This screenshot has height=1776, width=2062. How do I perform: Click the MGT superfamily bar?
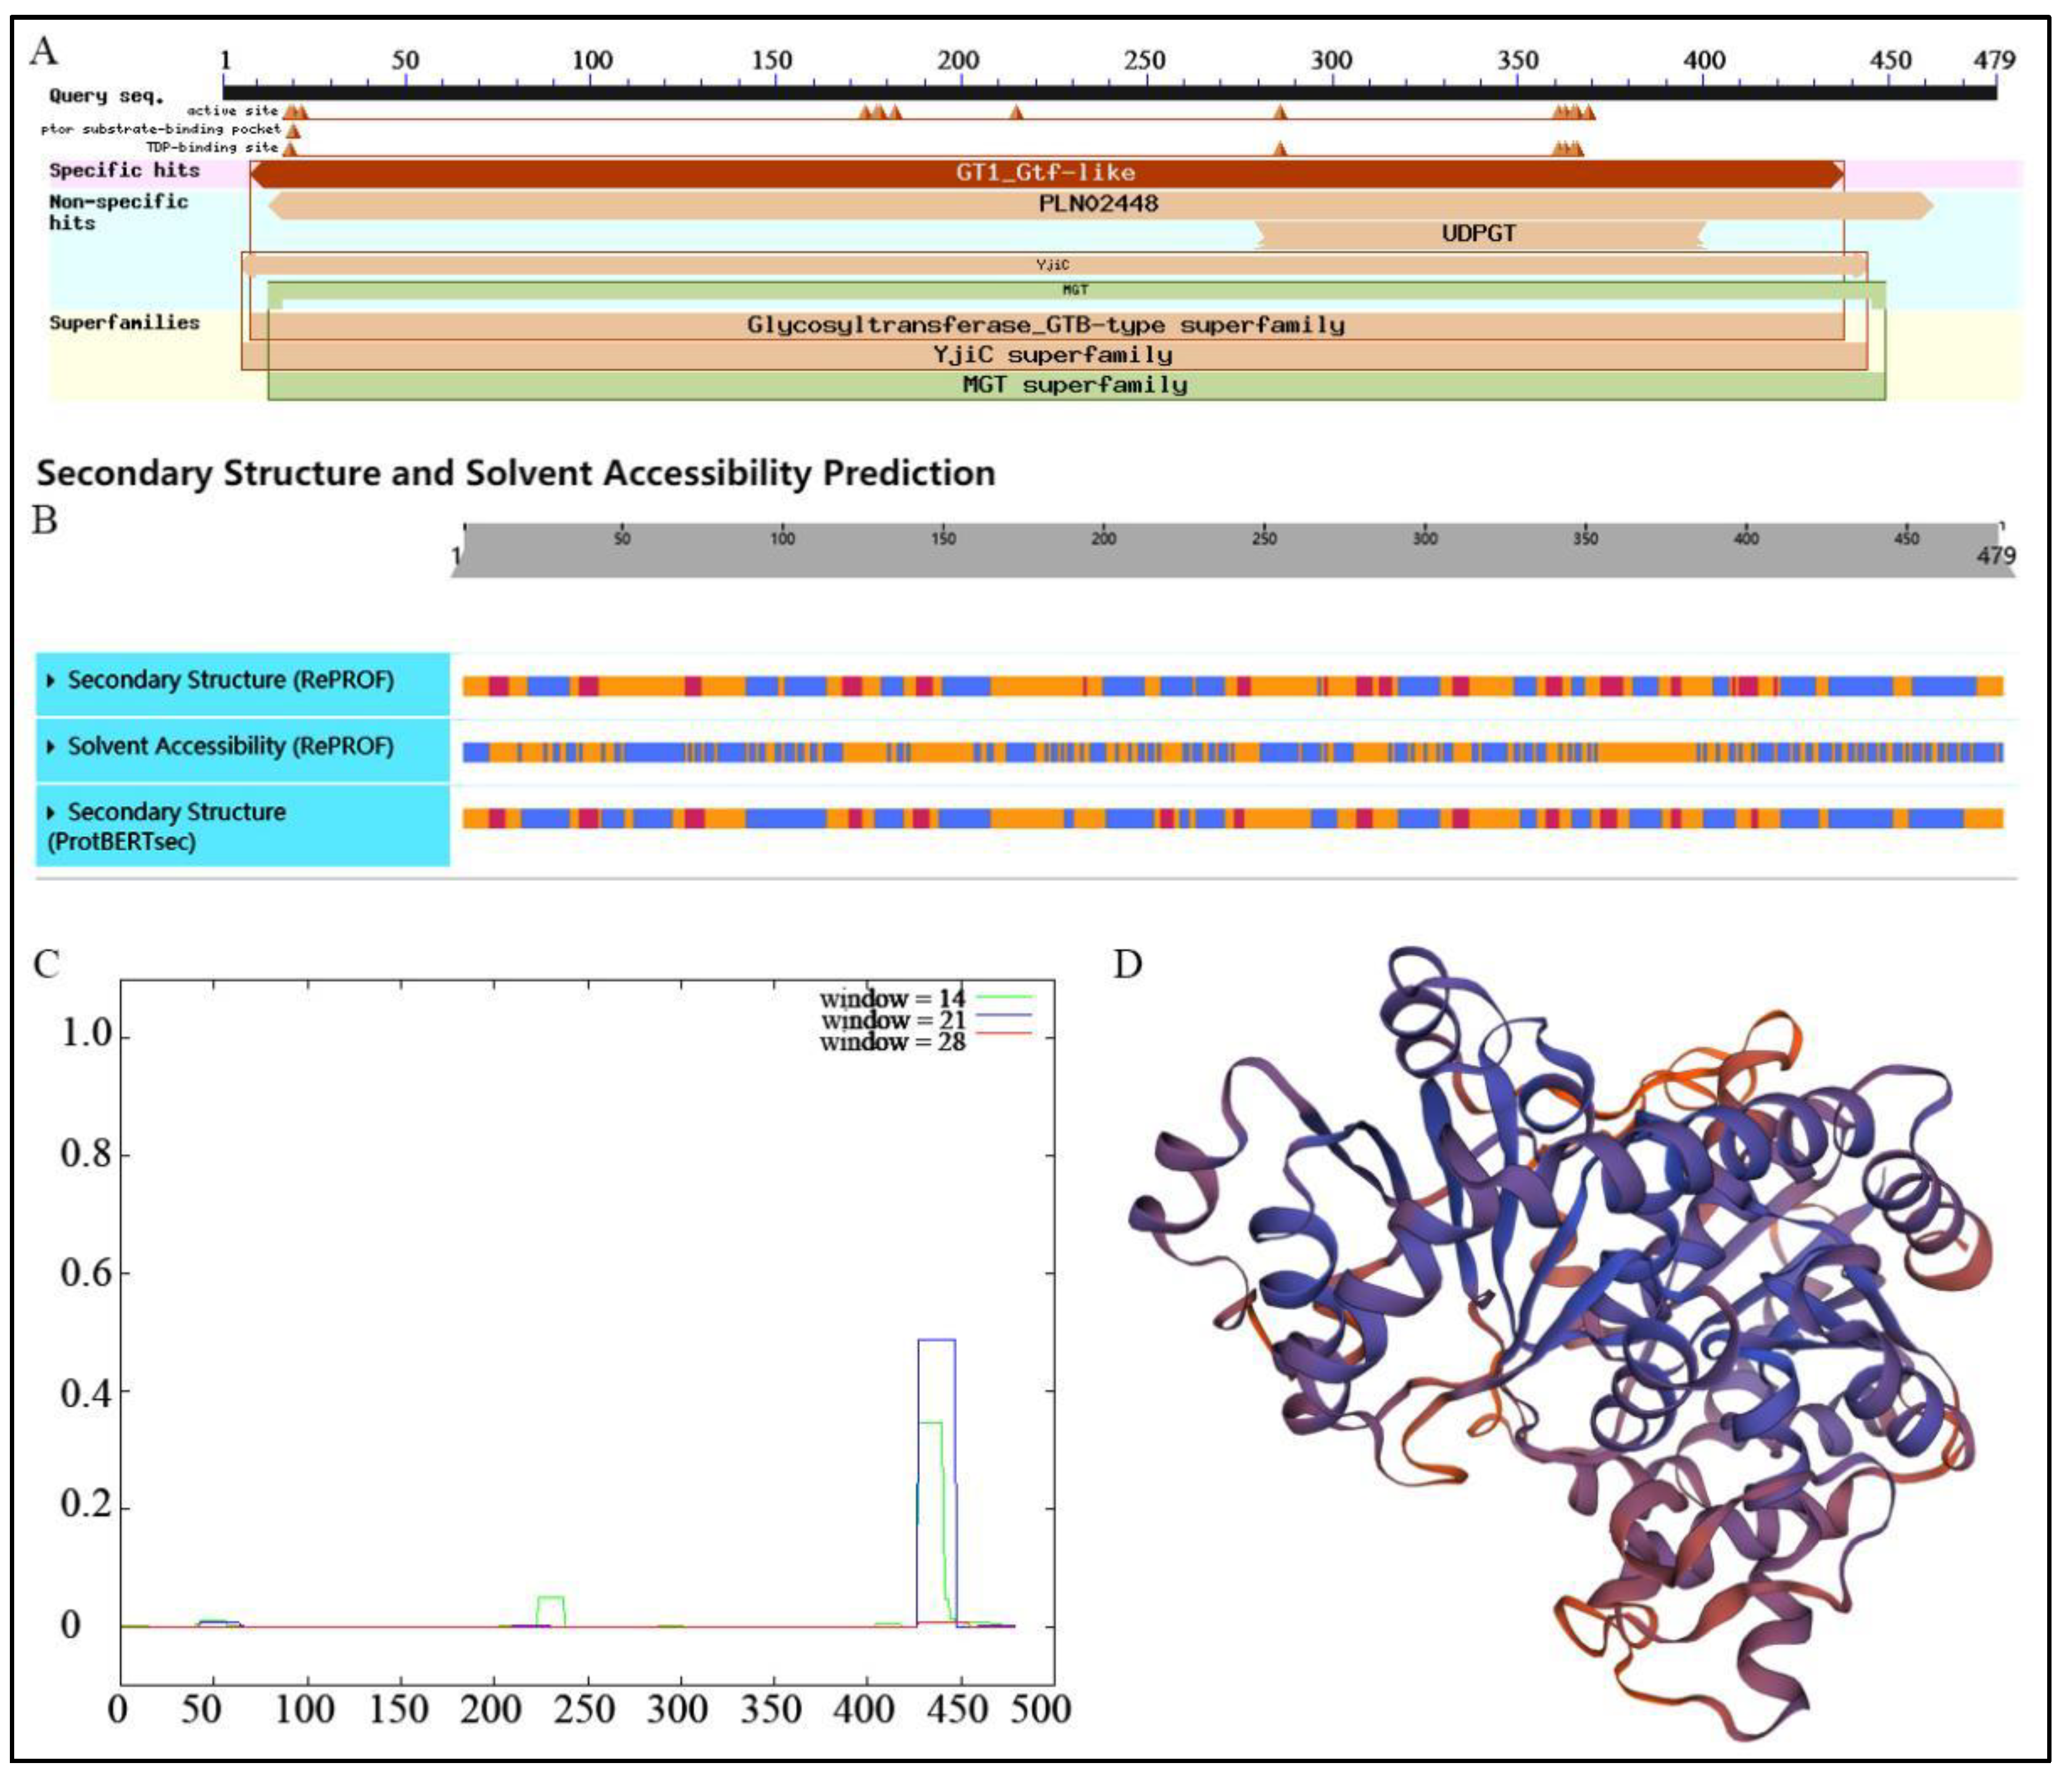click(1075, 385)
